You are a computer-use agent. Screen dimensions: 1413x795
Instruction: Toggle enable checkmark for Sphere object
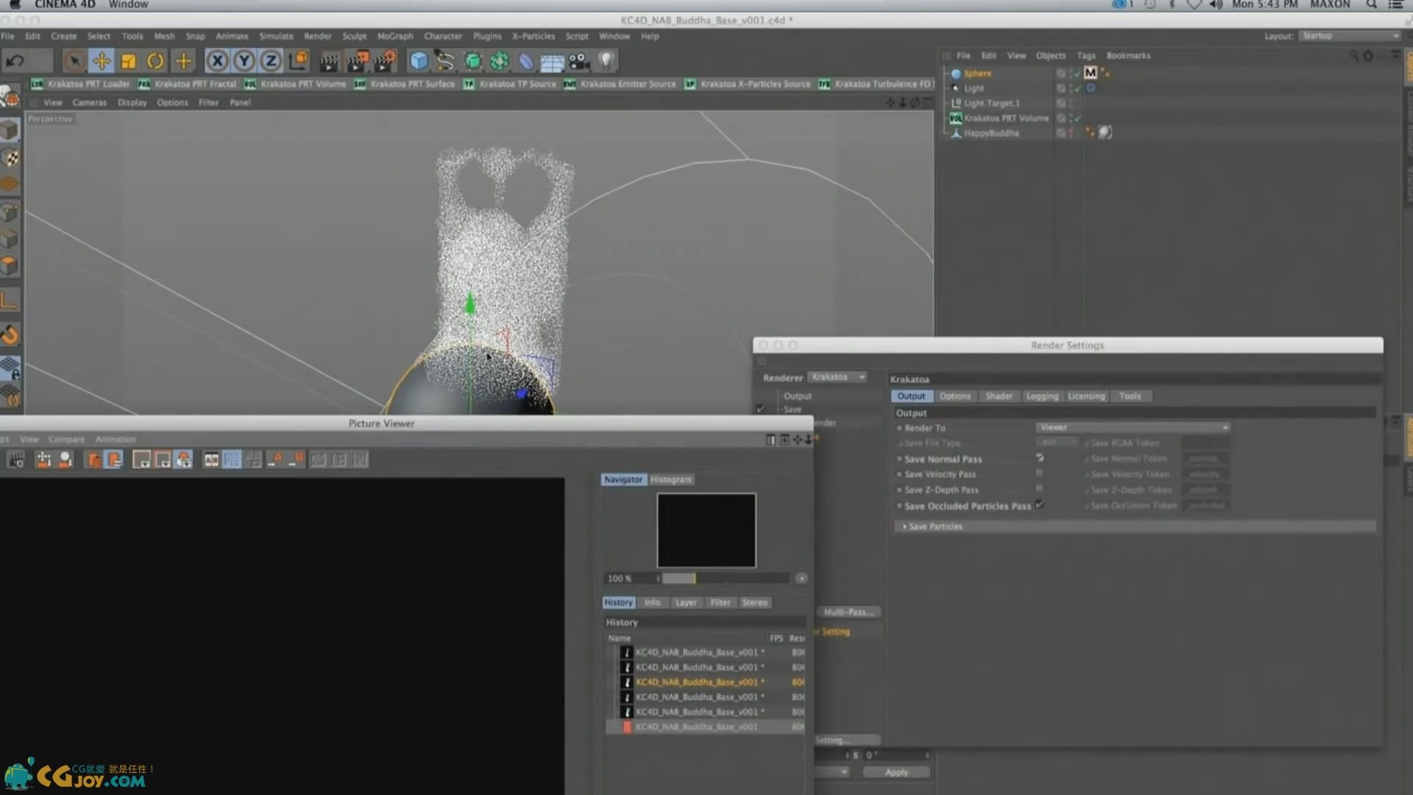coord(1077,74)
